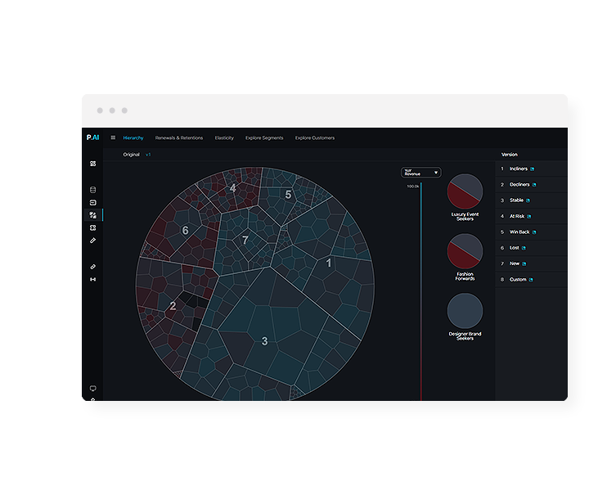
Task: Click the Designer Brand Seekers circle
Action: 465,312
